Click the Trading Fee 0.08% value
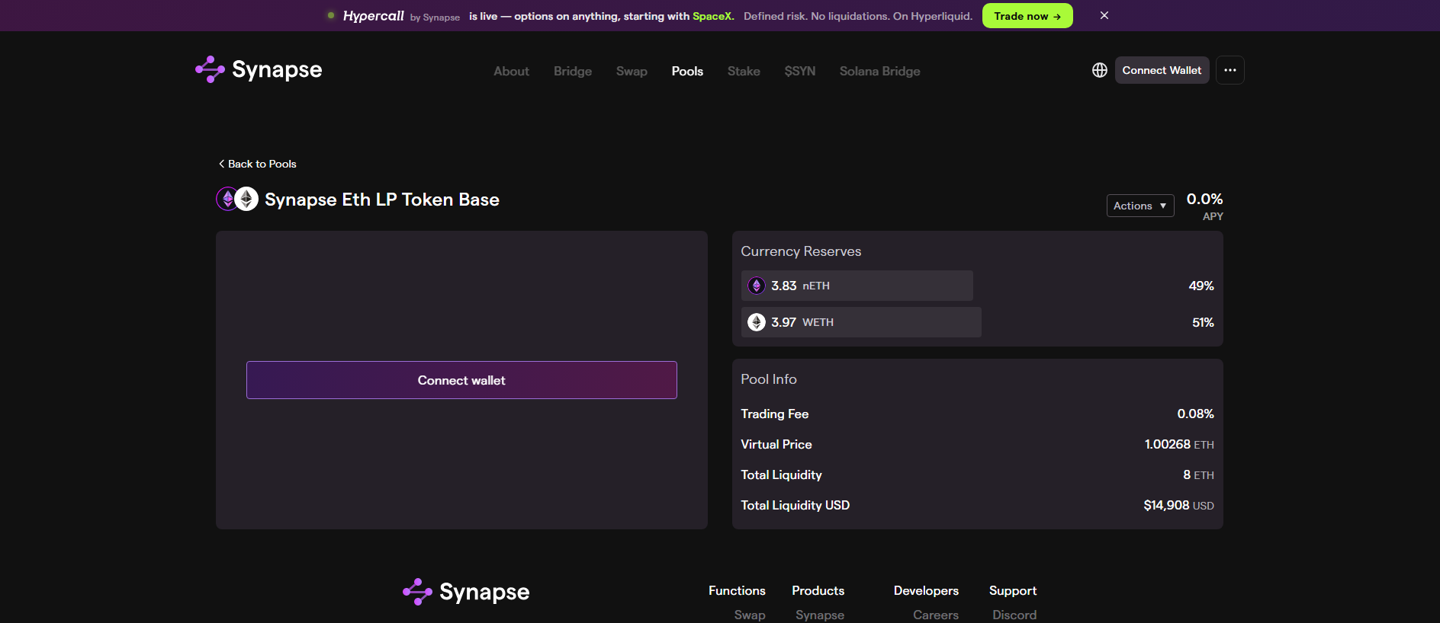The height and width of the screenshot is (623, 1440). (1195, 414)
